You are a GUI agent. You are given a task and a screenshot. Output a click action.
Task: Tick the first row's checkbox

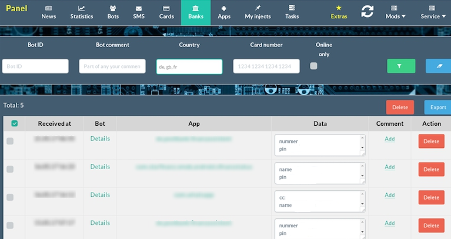[x=10, y=141]
